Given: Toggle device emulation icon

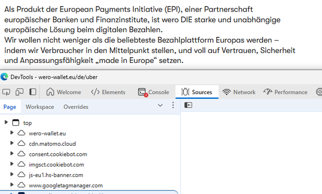Looking at the screenshot, I should click(x=19, y=92).
